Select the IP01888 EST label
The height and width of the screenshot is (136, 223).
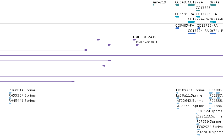click(216, 101)
